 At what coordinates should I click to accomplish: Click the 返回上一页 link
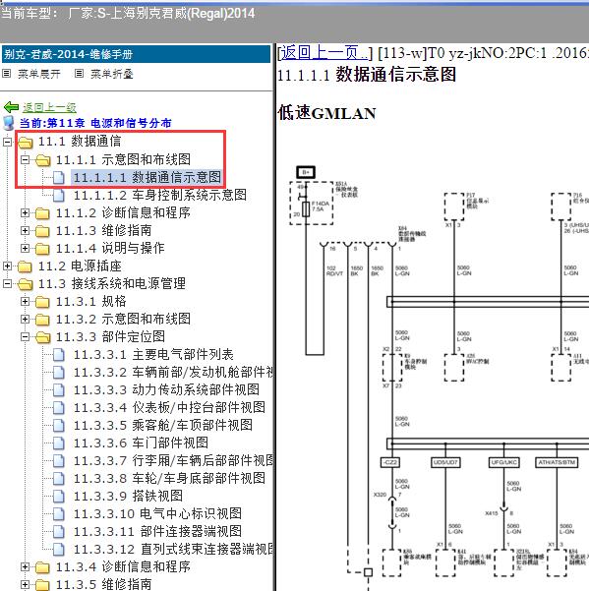pos(324,53)
